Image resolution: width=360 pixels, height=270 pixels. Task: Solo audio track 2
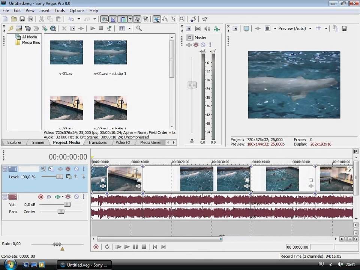84,197
